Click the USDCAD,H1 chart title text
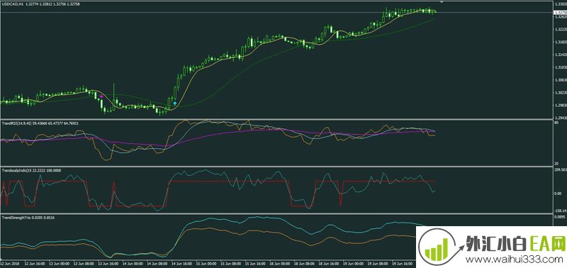Viewport: 567px width, 268px height. click(x=12, y=4)
